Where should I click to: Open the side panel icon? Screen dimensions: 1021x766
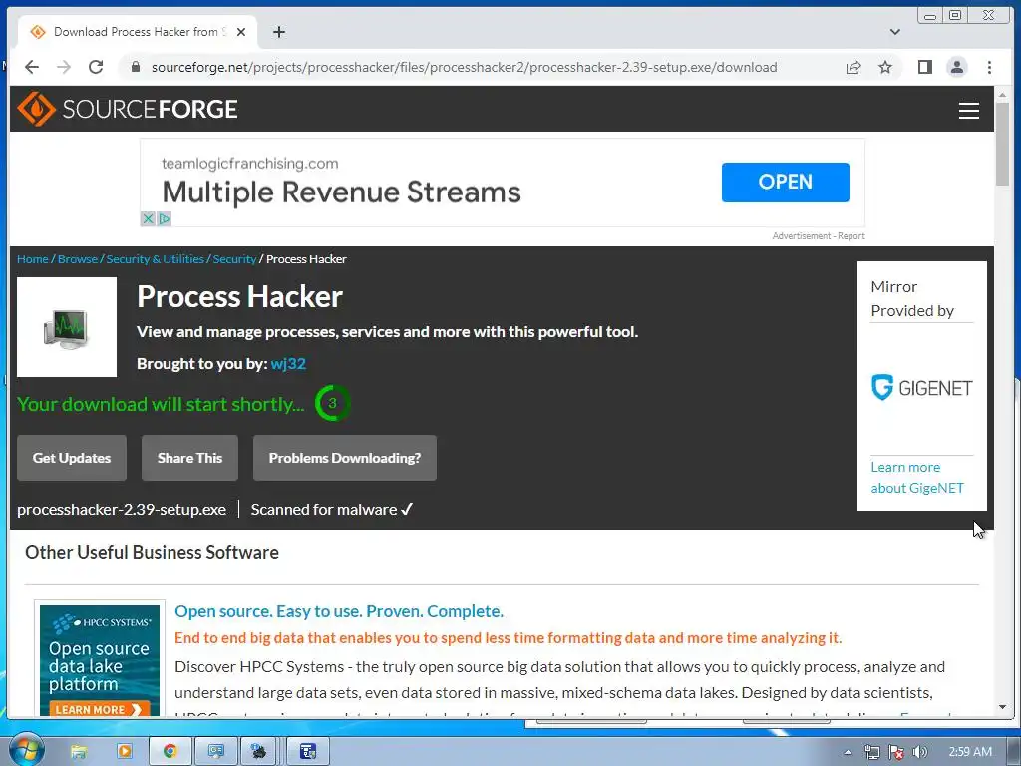pyautogui.click(x=924, y=67)
